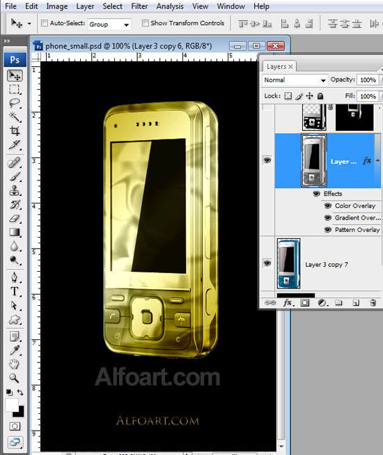Click the Fill value field
383x455 pixels.
[368, 96]
